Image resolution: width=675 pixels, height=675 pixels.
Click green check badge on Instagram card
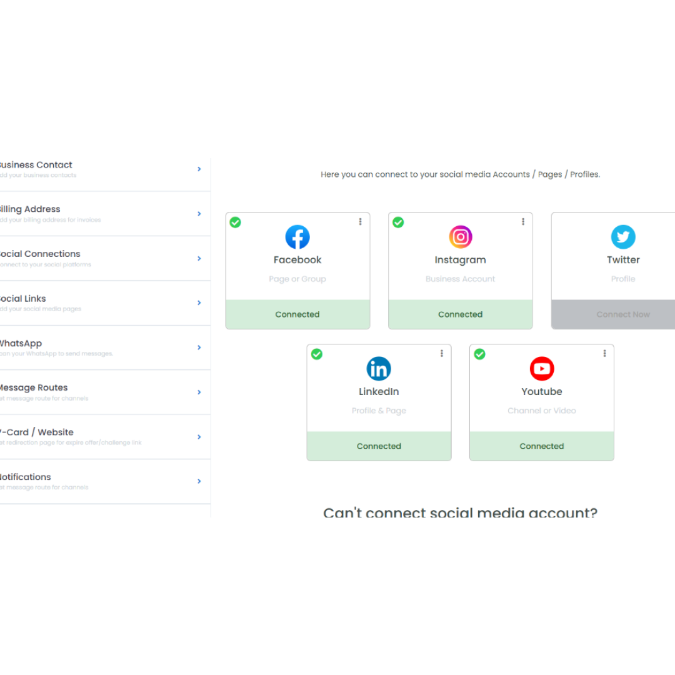click(398, 222)
